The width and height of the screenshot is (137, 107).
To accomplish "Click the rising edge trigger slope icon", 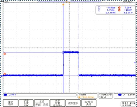I will click(x=124, y=95).
